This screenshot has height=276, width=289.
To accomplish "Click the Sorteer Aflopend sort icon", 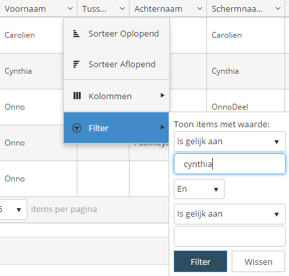I will tap(76, 65).
